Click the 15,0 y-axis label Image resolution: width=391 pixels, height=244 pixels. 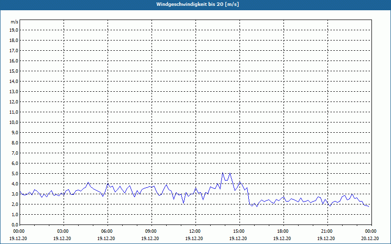[14, 71]
